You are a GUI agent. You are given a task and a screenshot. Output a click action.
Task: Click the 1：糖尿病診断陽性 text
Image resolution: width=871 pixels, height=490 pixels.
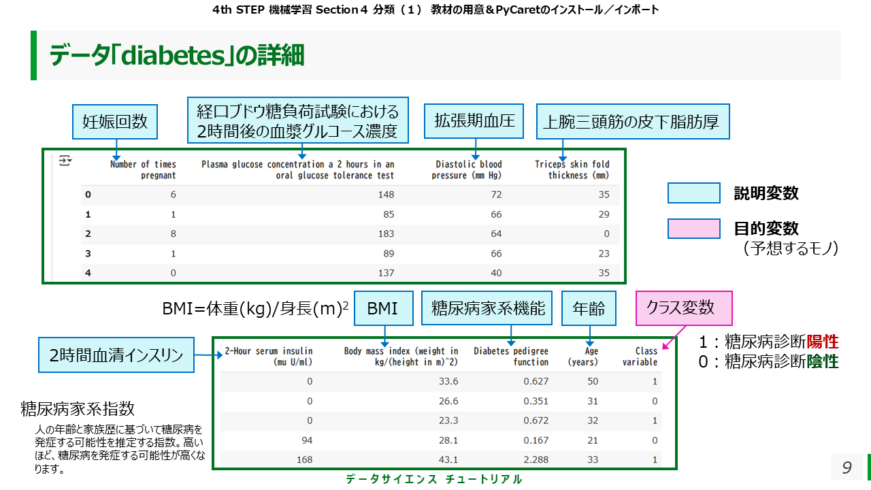768,341
